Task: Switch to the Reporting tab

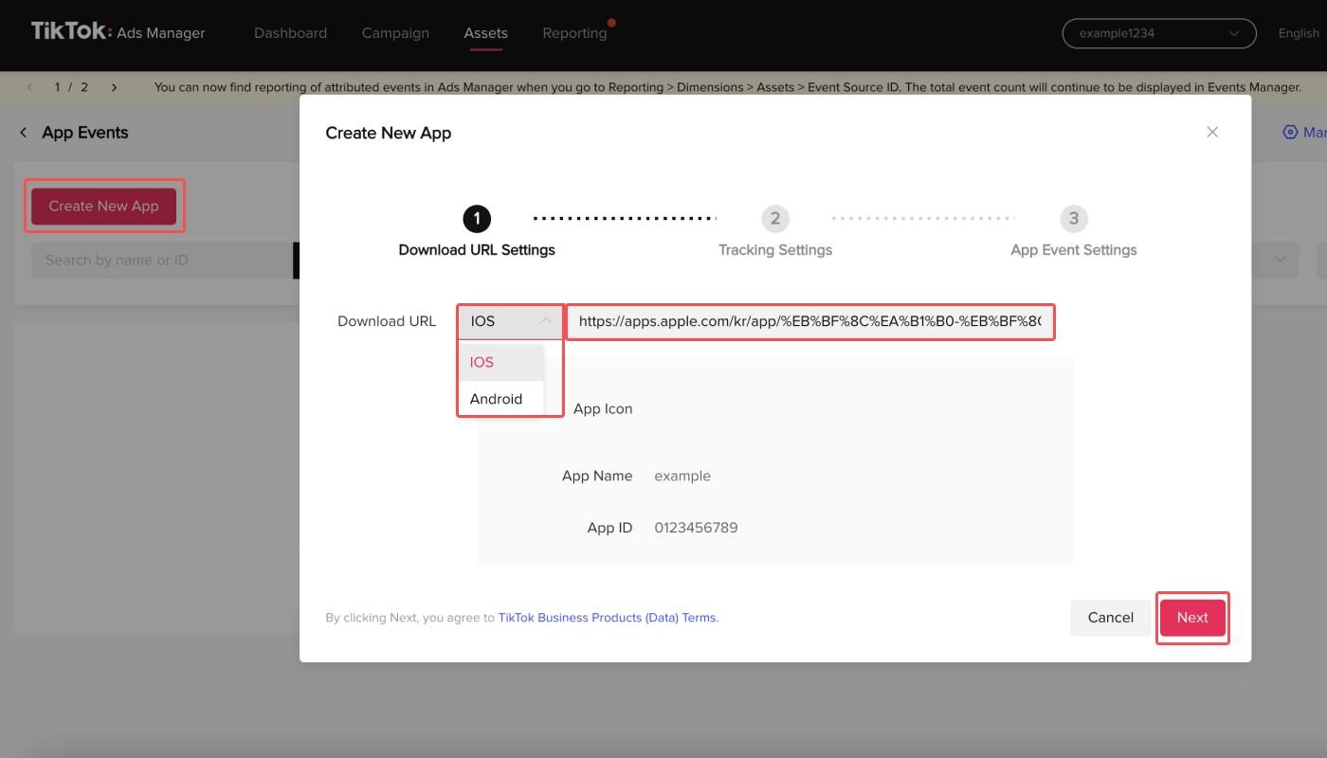Action: coord(574,33)
